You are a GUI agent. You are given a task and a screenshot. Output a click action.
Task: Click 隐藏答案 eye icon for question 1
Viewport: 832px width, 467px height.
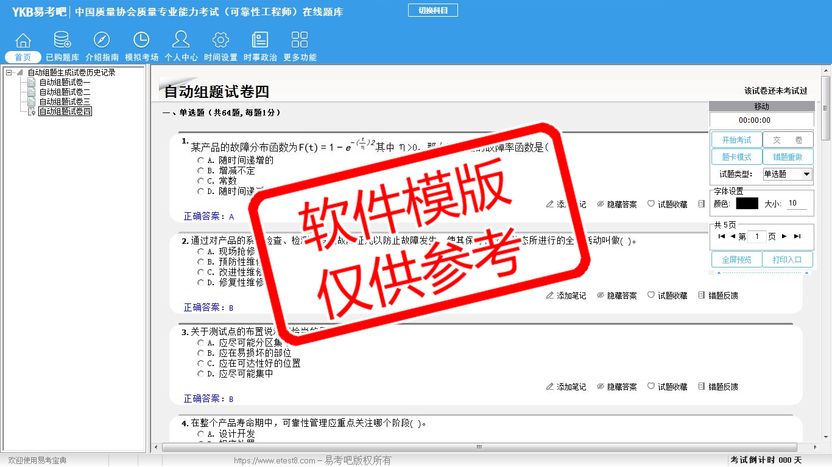[x=601, y=204]
